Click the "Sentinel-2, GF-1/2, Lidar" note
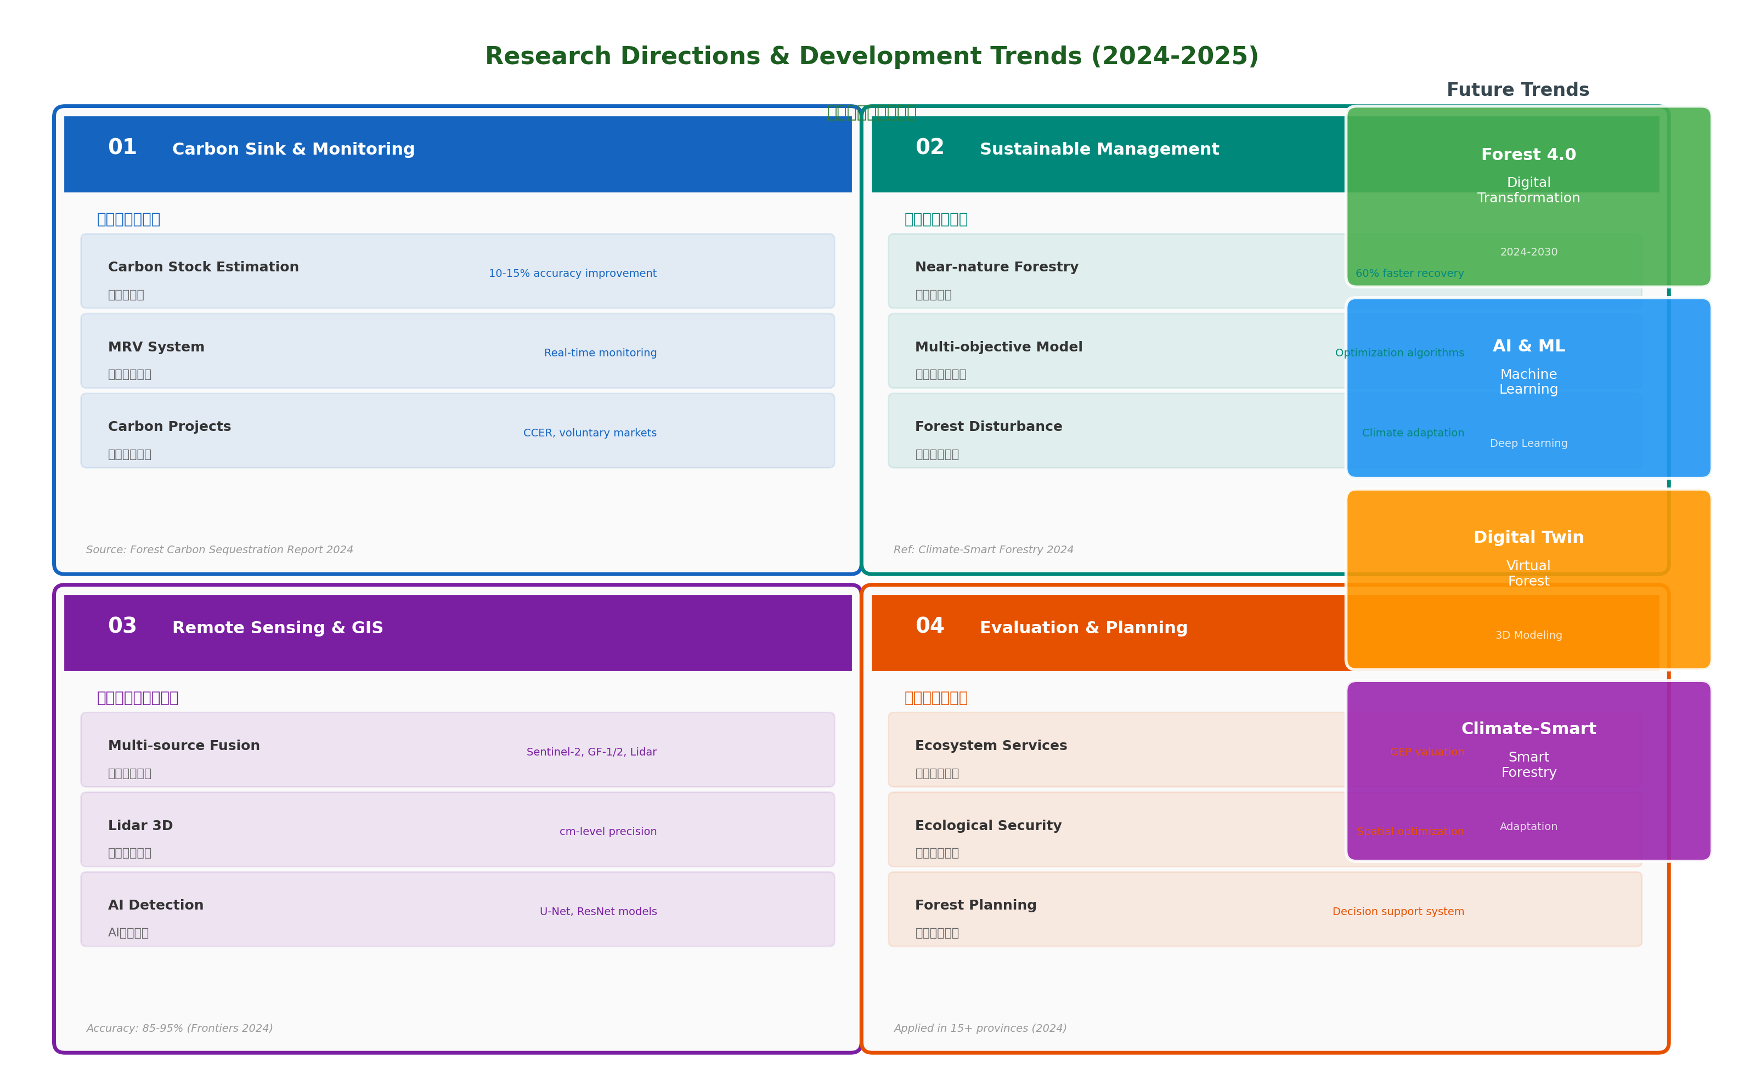Screen dimensions: 1744x1085 [591, 752]
